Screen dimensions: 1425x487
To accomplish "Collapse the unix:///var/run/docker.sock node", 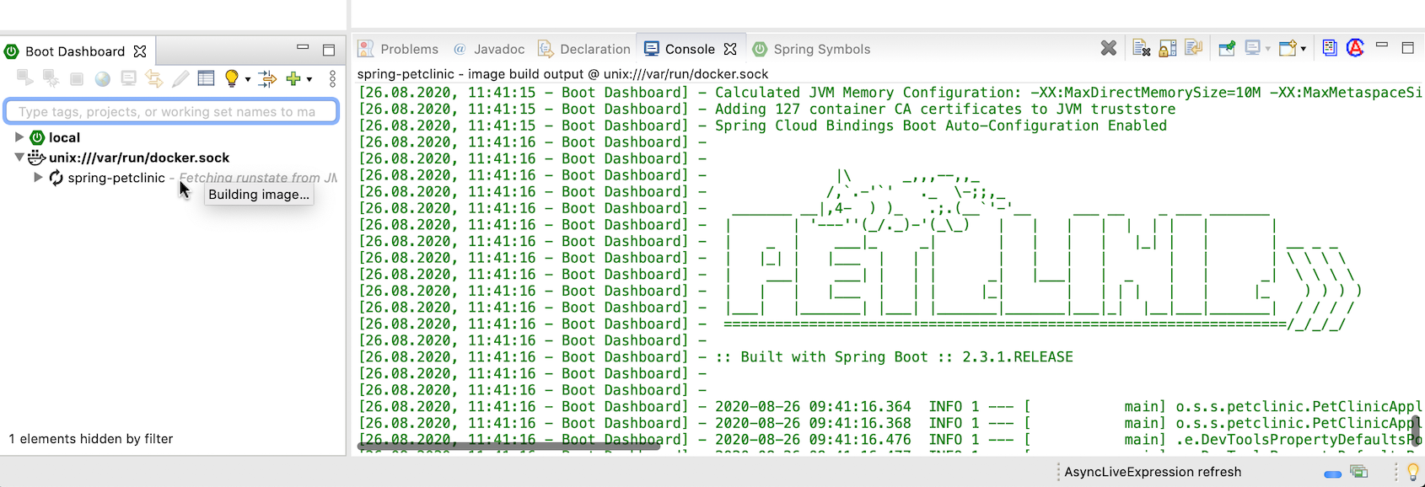I will tap(19, 158).
